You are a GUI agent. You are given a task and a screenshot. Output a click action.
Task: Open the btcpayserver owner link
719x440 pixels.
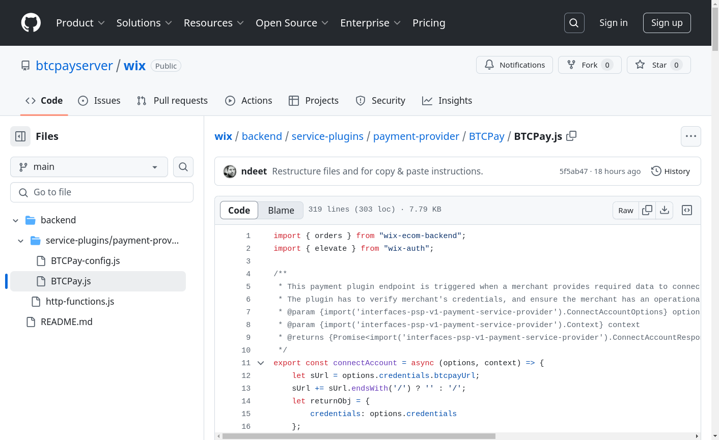click(74, 66)
